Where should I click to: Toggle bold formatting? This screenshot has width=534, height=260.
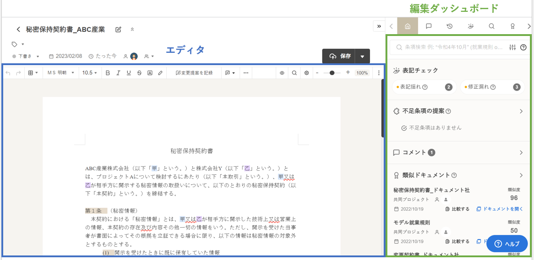[x=108, y=73]
